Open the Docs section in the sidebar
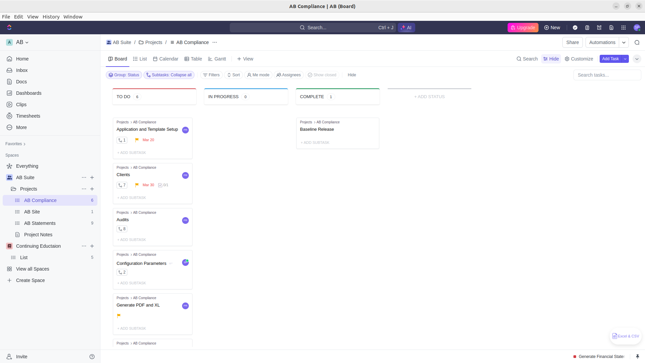This screenshot has height=363, width=645. [21, 82]
